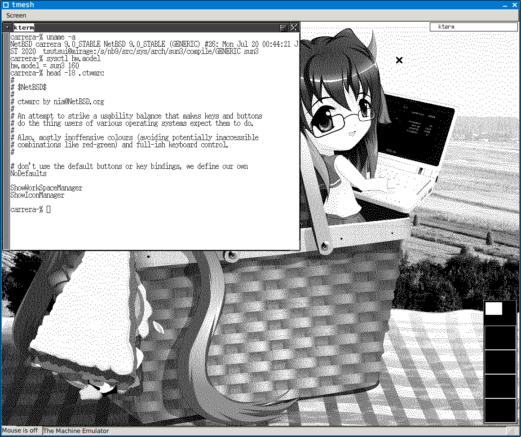Click the 'sysctl hw.model' command line
The width and height of the screenshot is (521, 437).
(56, 58)
